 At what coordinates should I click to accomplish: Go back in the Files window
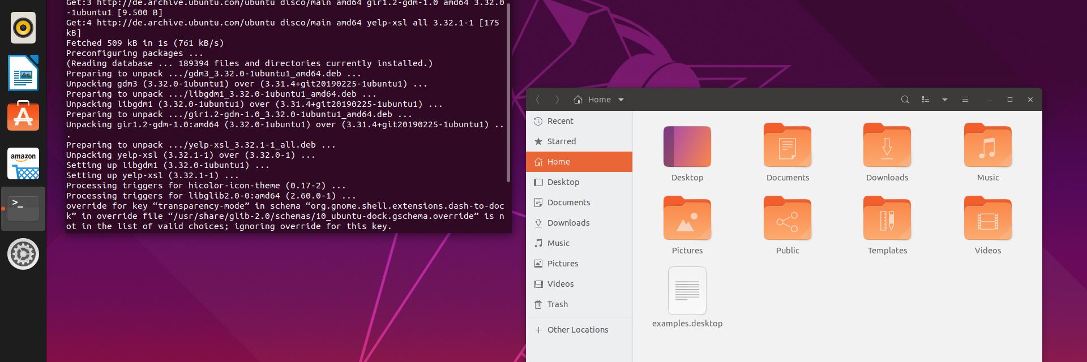537,100
